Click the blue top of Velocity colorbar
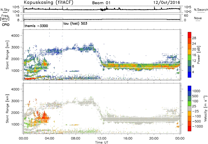 tap(190, 88)
